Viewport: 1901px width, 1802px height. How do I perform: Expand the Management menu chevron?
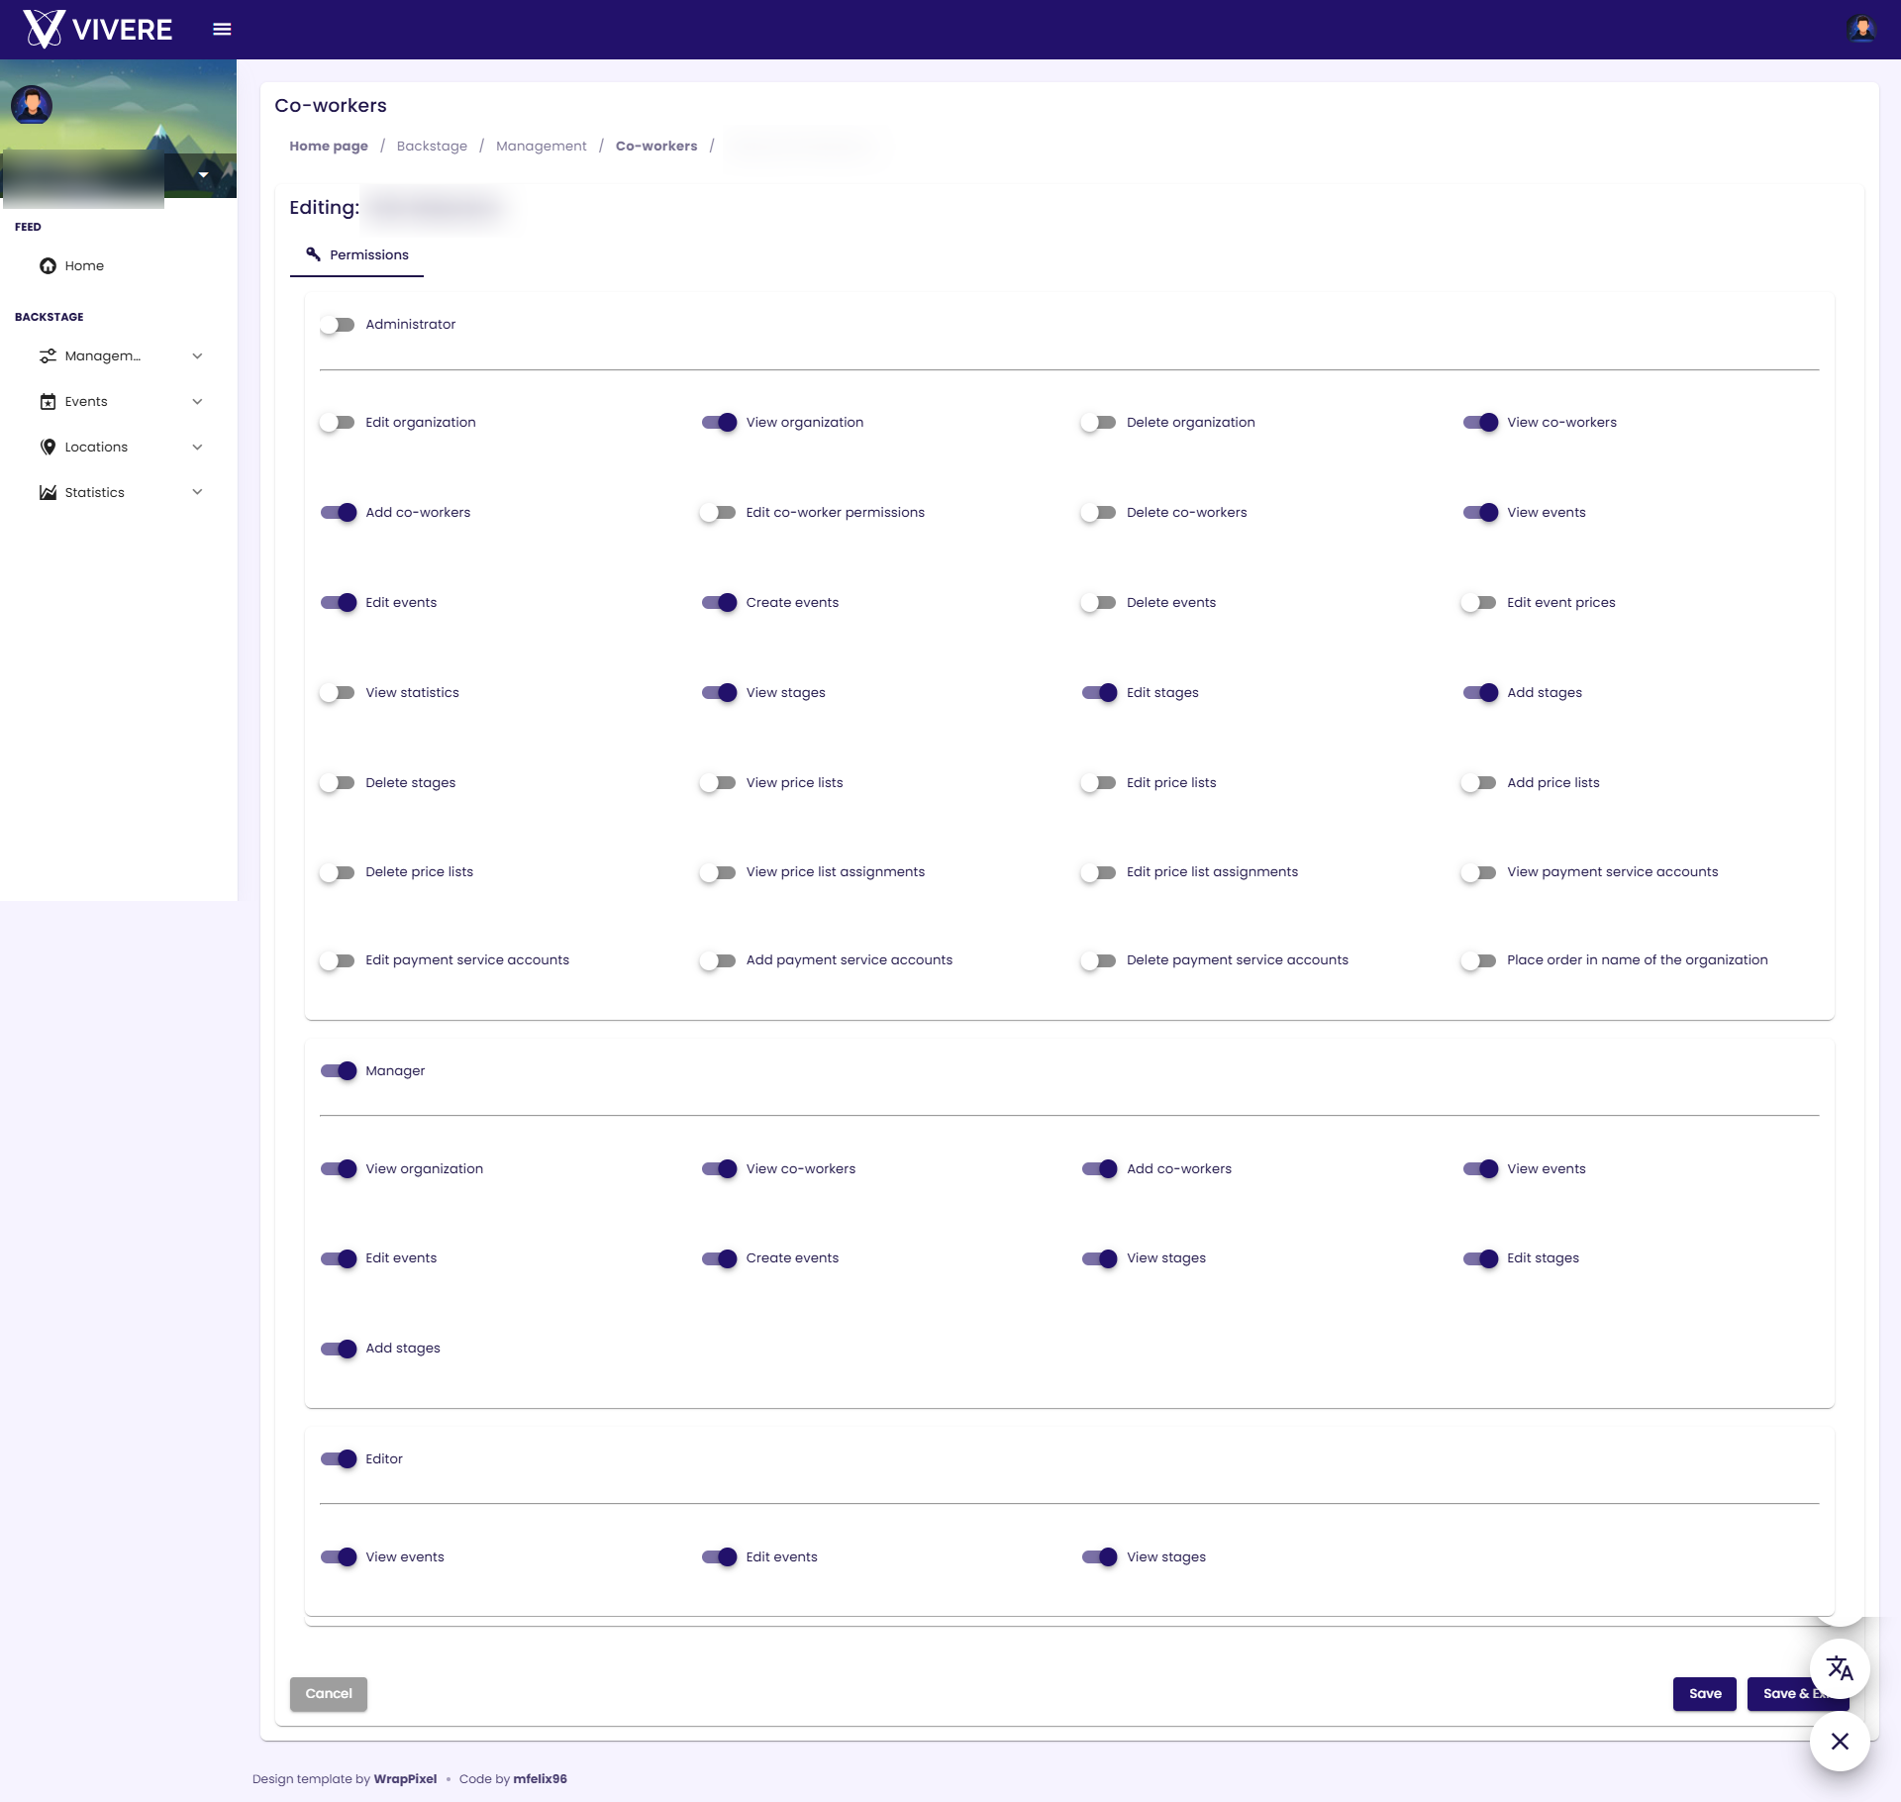(197, 355)
